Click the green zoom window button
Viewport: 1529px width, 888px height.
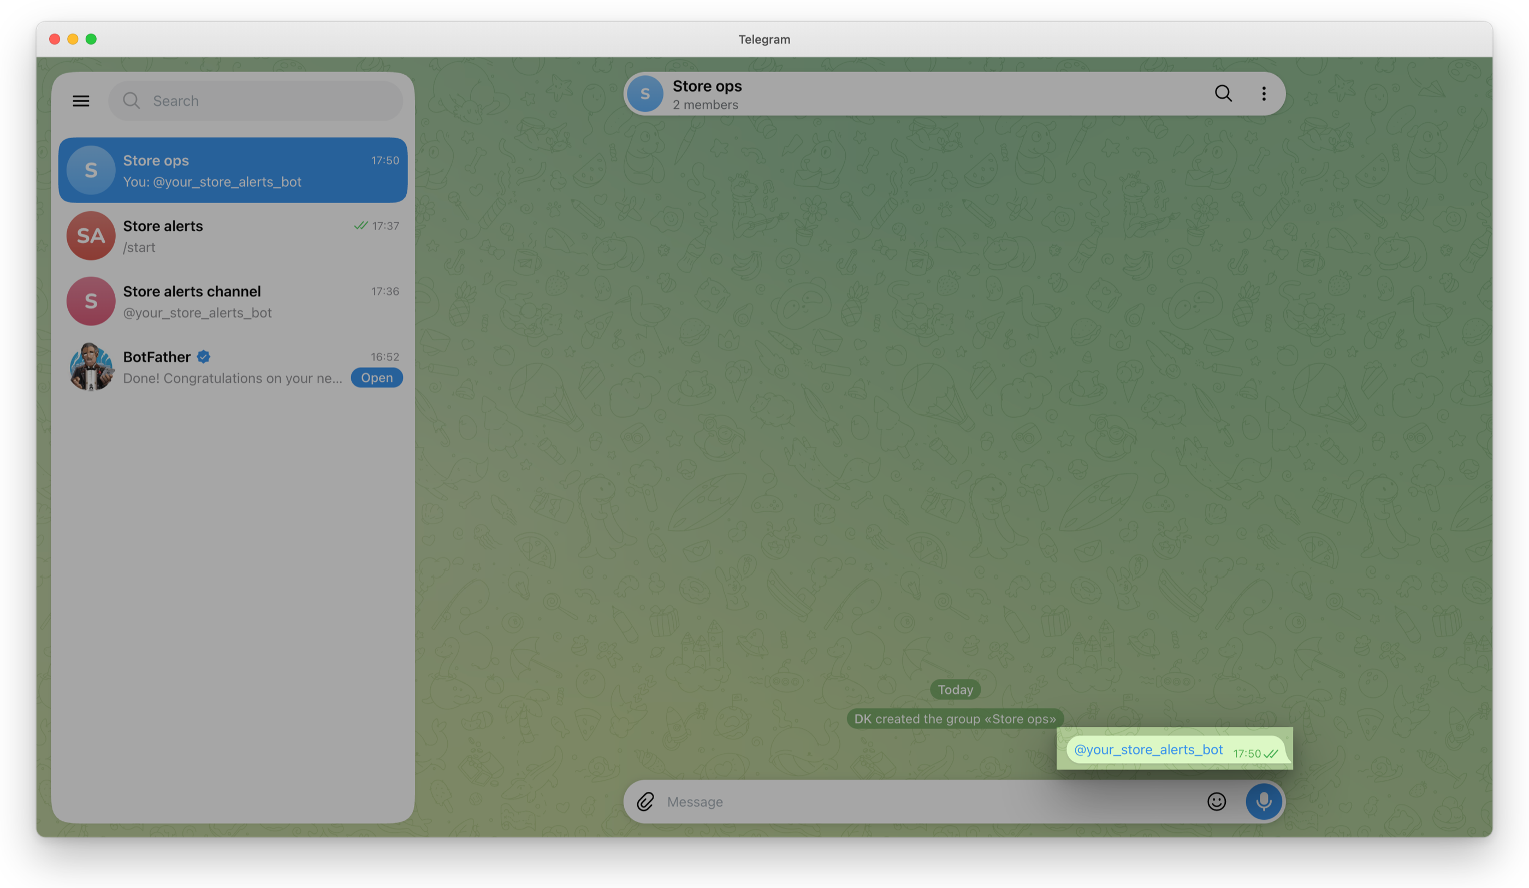[91, 39]
